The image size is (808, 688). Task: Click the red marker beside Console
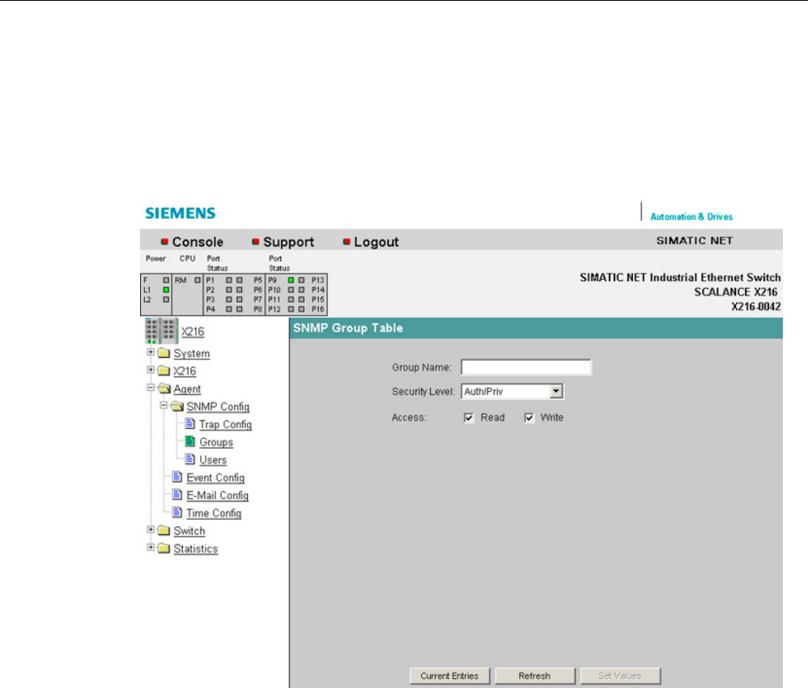click(x=165, y=241)
